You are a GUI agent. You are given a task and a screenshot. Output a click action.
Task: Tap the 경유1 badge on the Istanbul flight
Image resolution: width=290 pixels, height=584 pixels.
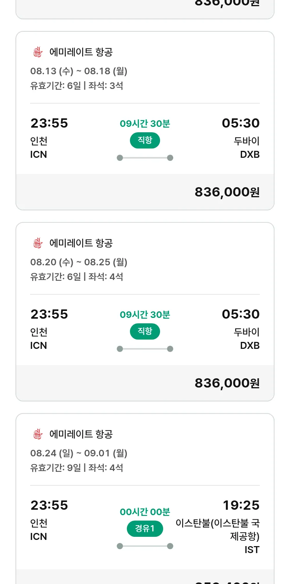[145, 529]
